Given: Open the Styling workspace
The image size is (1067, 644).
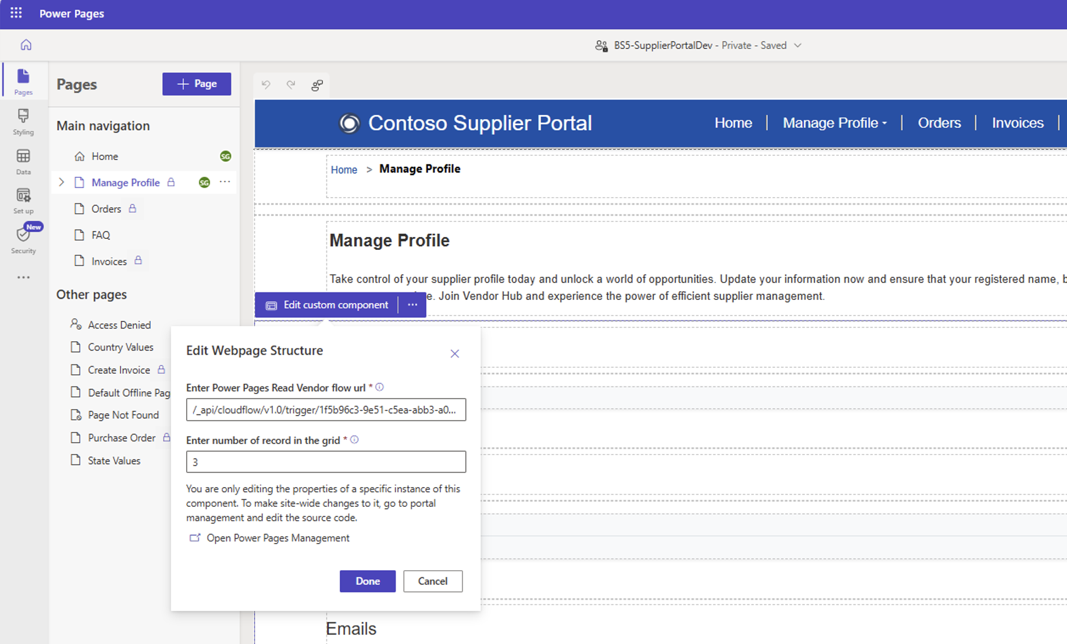Looking at the screenshot, I should click(x=23, y=122).
